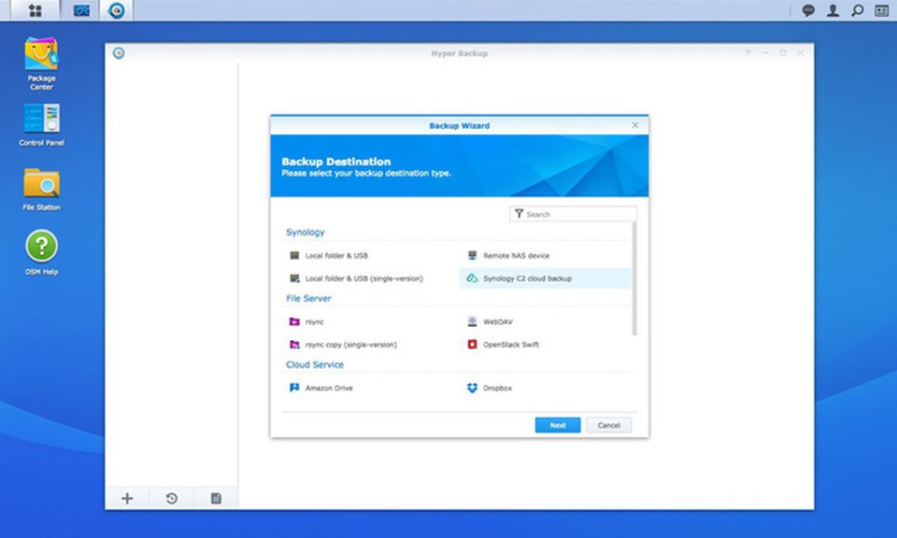Open the DSM Main Menu grid icon

(x=35, y=10)
